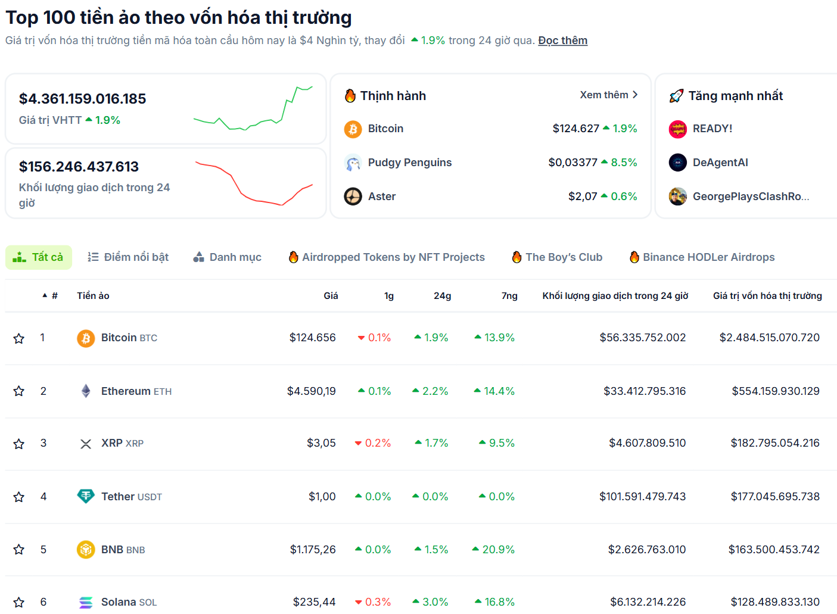This screenshot has height=614, width=837.
Task: Star XRP to add to watchlist
Action: [19, 444]
